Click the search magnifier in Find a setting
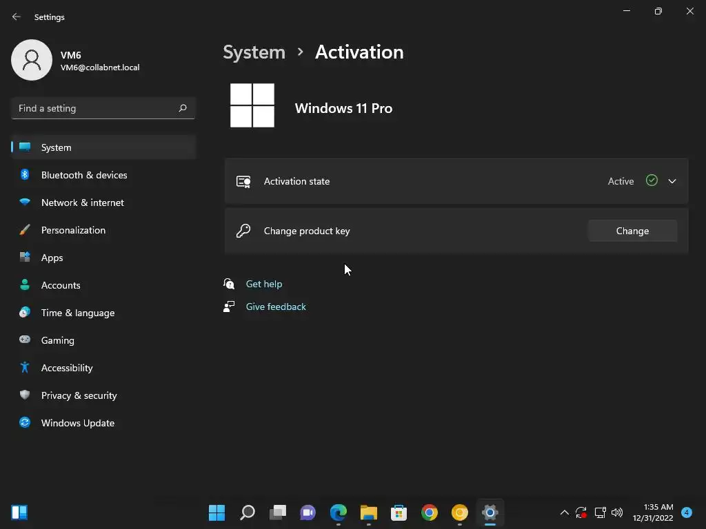706x529 pixels. (182, 108)
